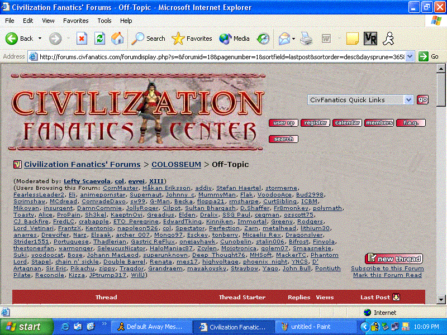Click the Civilization Fanatics Center banner image
The height and width of the screenshot is (335, 447).
(137, 112)
